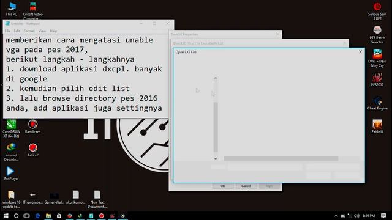Click the down arrow of vertical scrollbar
392x220 pixels.
point(216,158)
